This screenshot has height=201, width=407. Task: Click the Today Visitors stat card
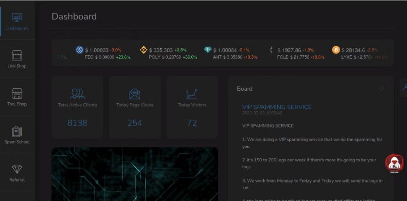click(x=192, y=107)
